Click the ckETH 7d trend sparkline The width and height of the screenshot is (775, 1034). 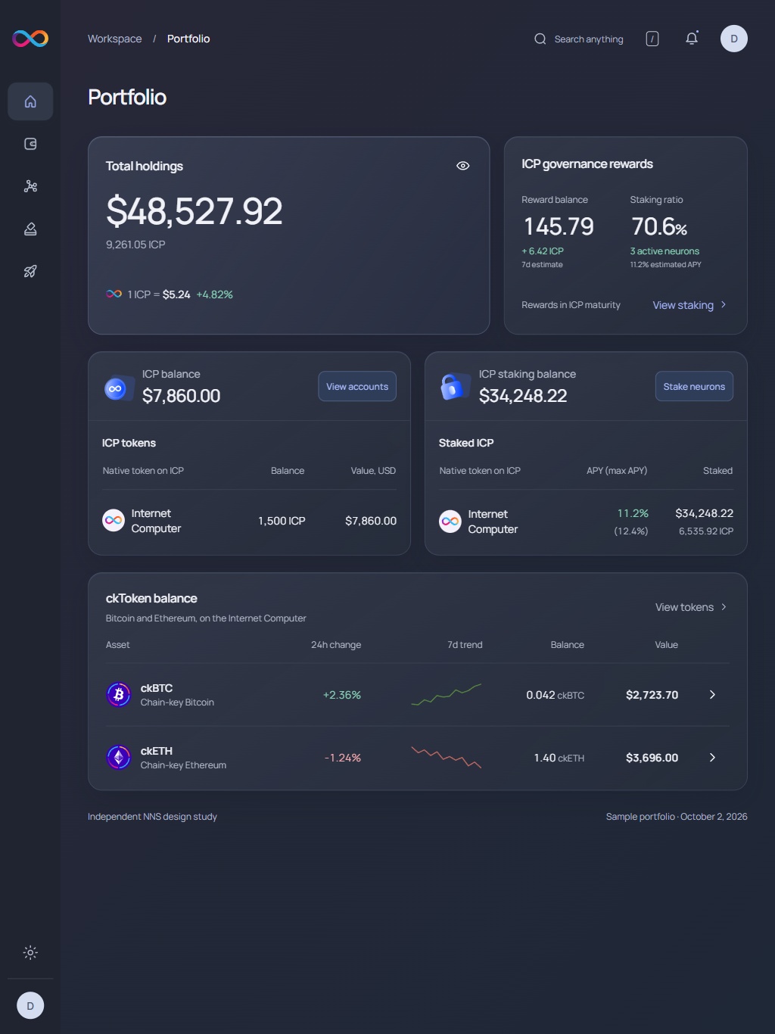(x=447, y=757)
